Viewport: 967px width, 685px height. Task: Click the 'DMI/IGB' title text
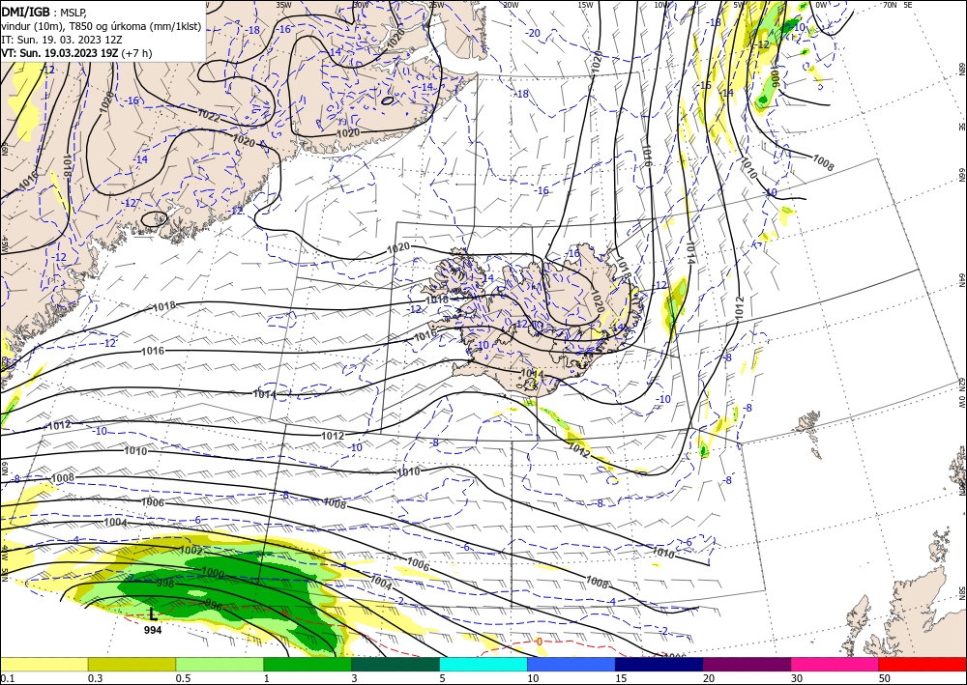pyautogui.click(x=25, y=11)
